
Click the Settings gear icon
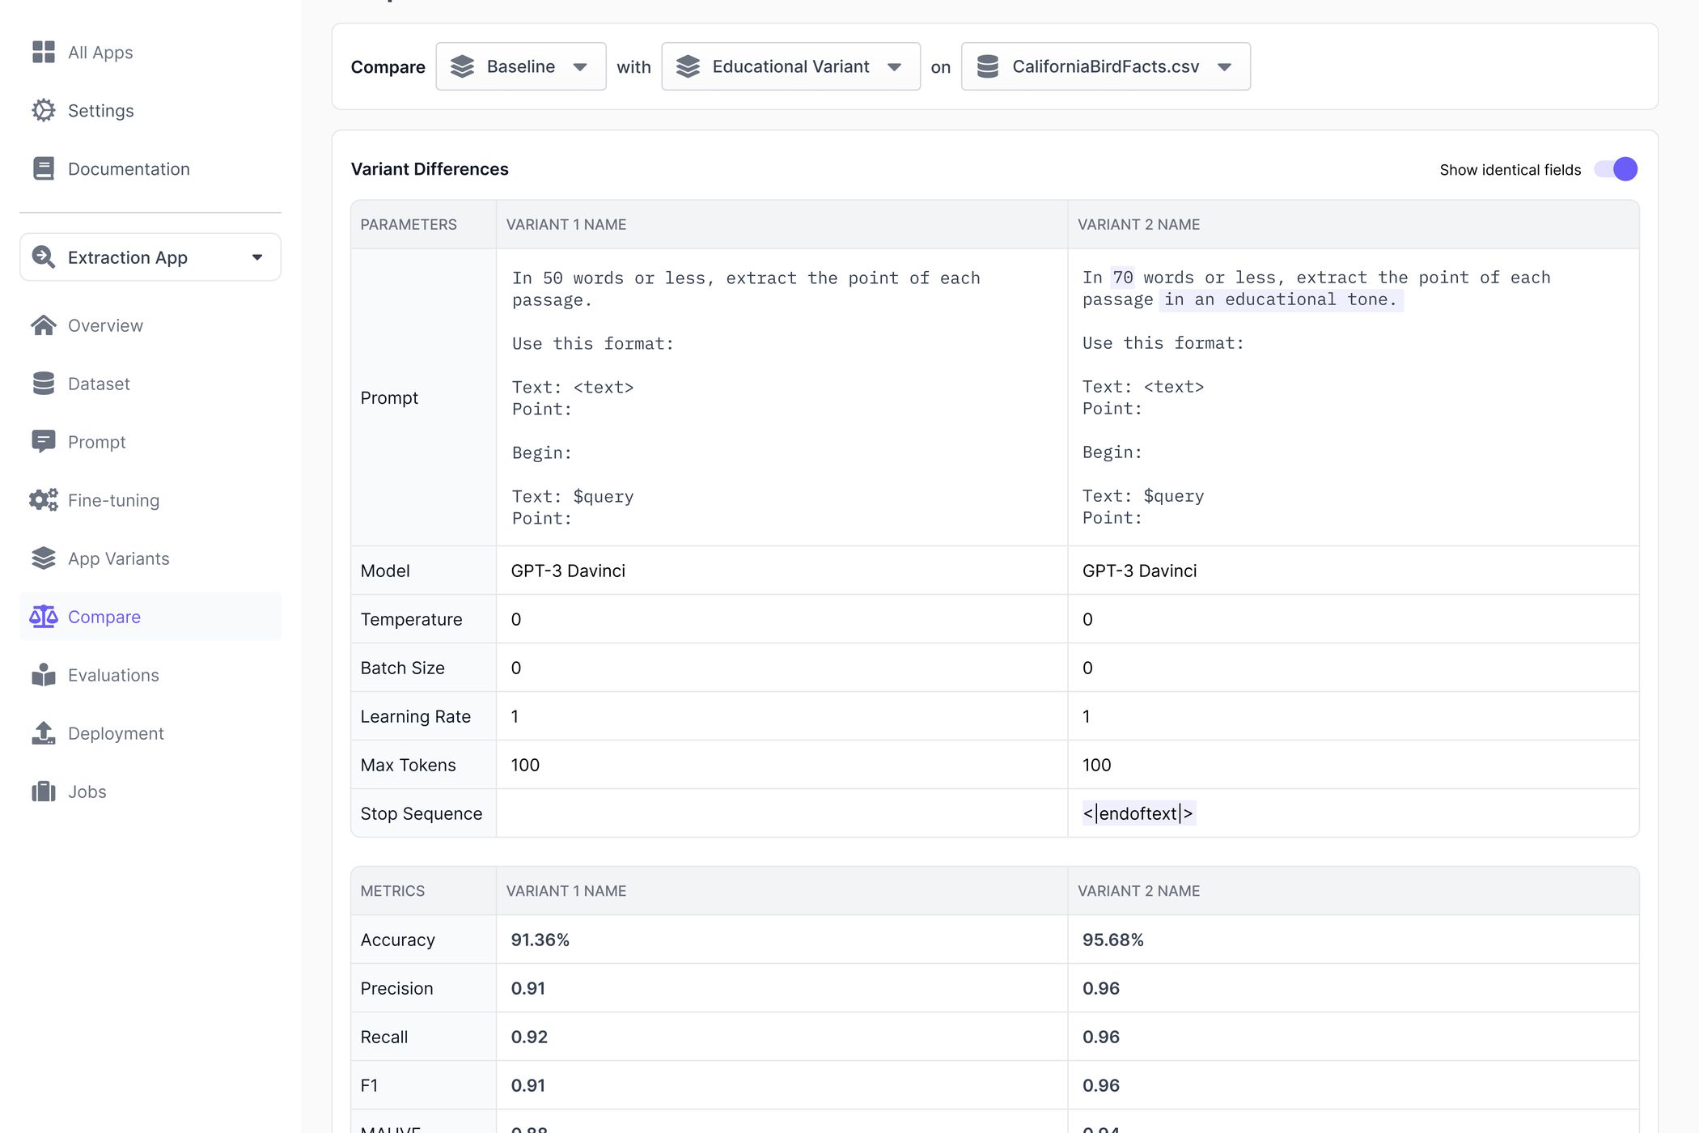coord(44,110)
